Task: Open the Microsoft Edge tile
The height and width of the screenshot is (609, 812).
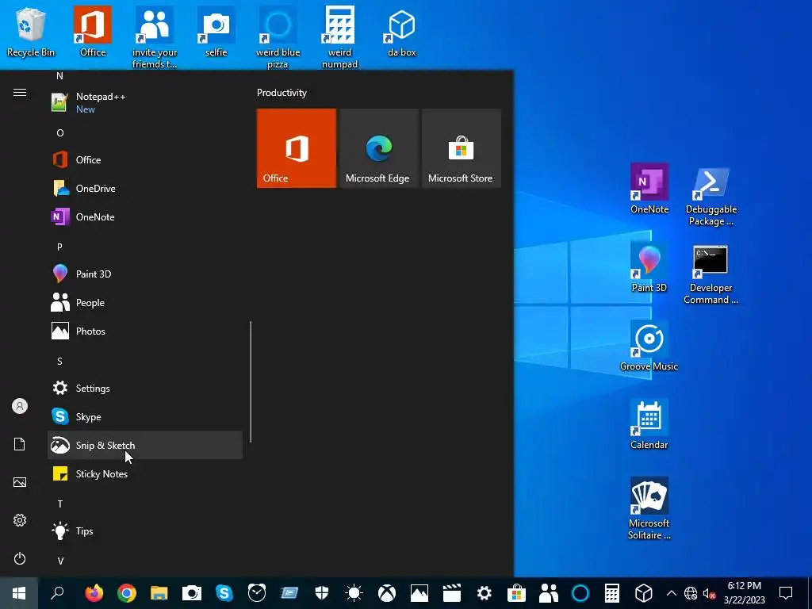Action: click(378, 148)
